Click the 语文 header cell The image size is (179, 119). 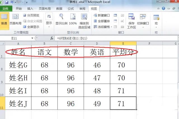tap(44, 52)
